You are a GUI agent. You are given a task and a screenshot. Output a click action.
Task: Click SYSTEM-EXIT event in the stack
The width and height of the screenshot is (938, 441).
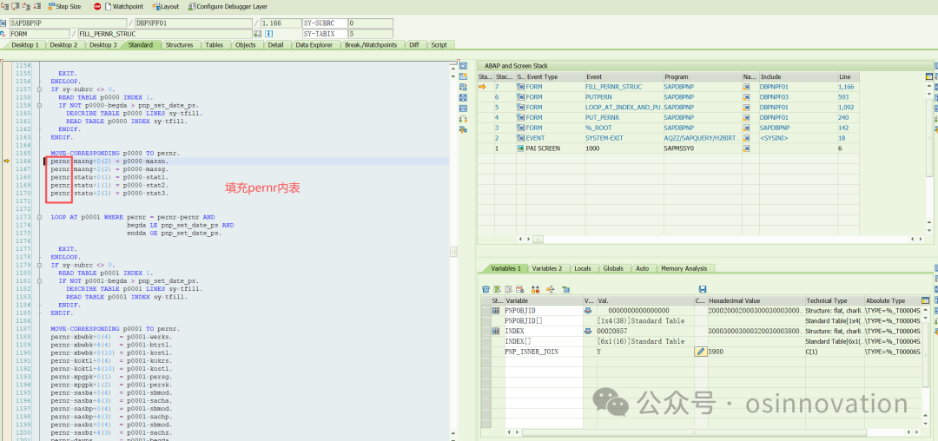[x=624, y=137]
